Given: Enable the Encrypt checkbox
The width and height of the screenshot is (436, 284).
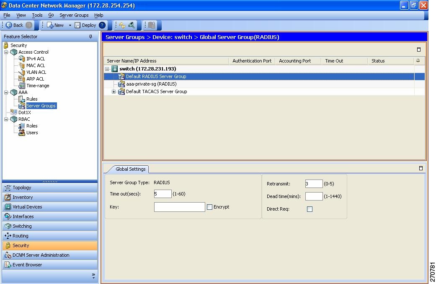Looking at the screenshot, I should pyautogui.click(x=209, y=207).
